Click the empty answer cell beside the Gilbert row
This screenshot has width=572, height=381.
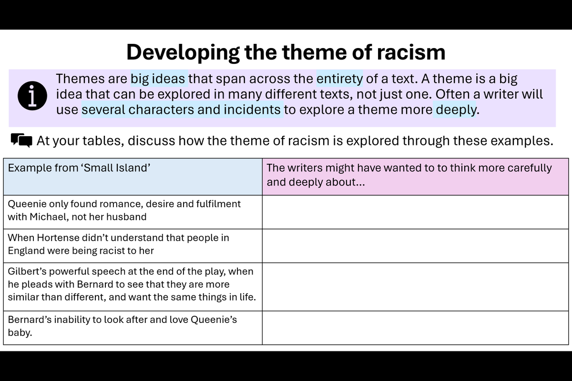point(415,287)
